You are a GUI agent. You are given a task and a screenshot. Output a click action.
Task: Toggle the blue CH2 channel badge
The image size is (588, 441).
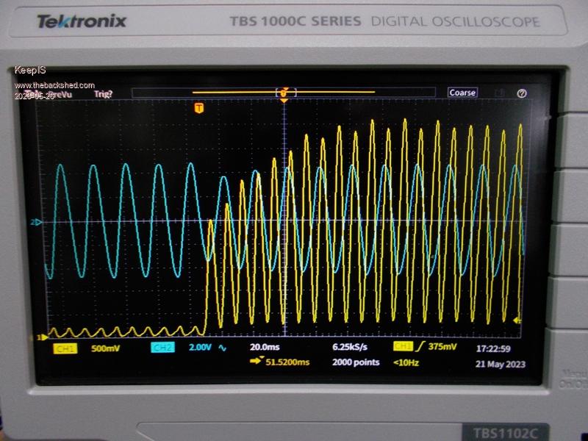[x=162, y=348]
